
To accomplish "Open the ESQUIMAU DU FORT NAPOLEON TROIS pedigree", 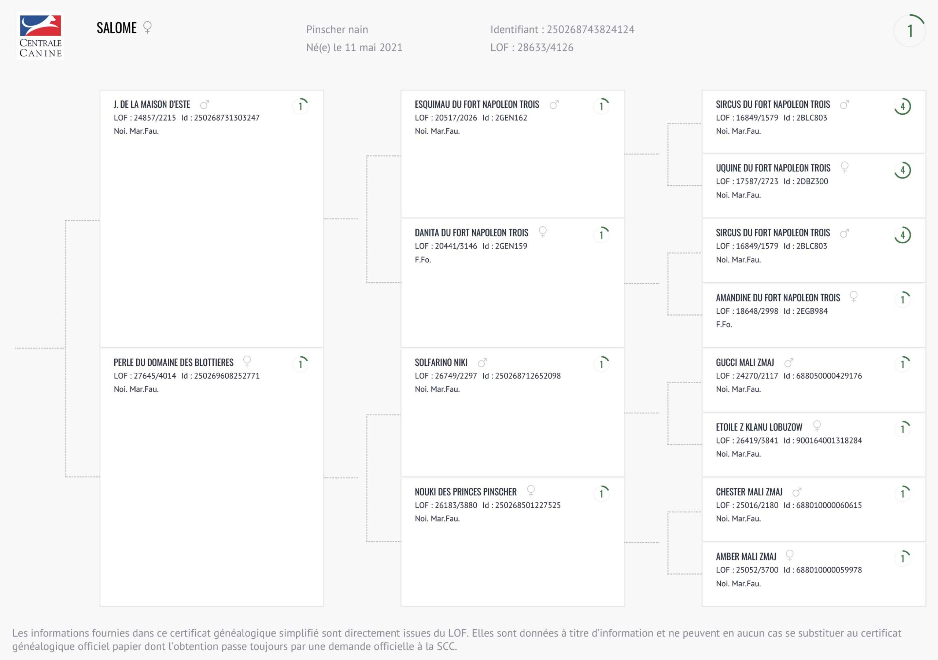I will (x=477, y=104).
